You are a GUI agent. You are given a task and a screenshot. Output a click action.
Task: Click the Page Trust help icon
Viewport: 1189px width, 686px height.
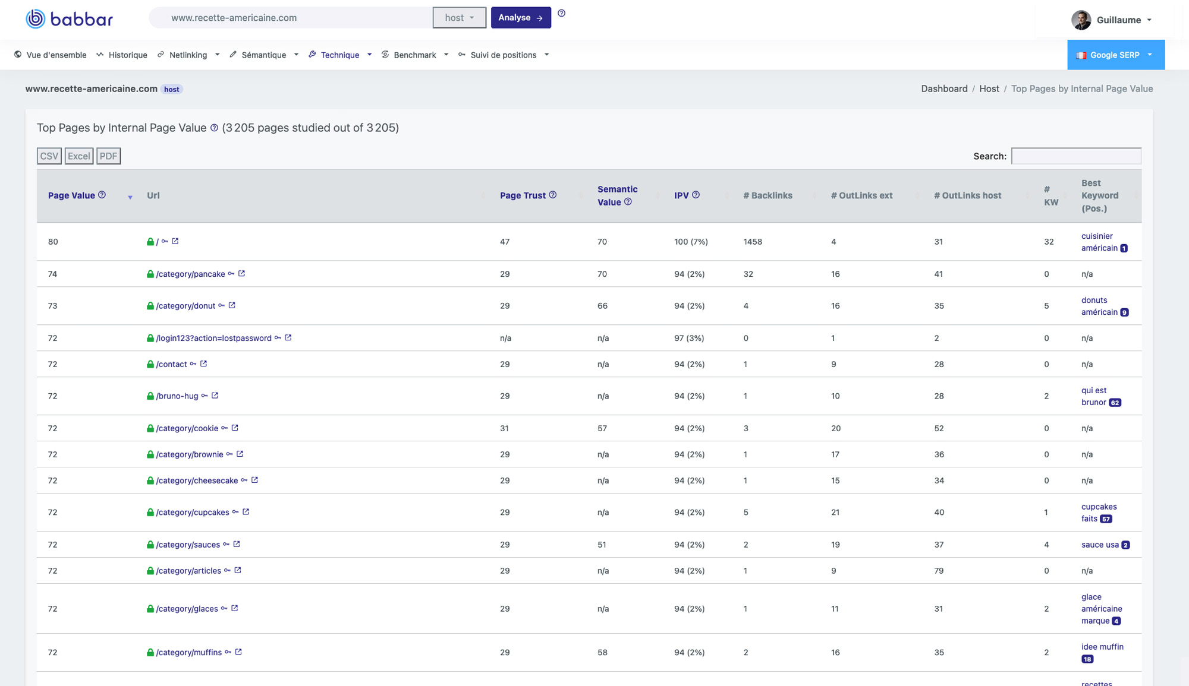[x=552, y=195]
